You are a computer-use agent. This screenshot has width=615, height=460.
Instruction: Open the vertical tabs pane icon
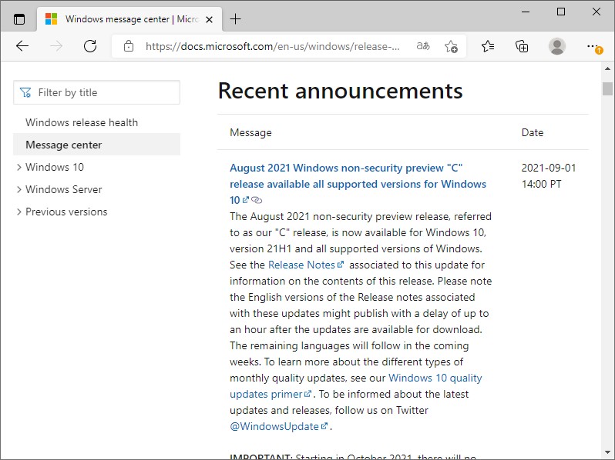(x=18, y=19)
